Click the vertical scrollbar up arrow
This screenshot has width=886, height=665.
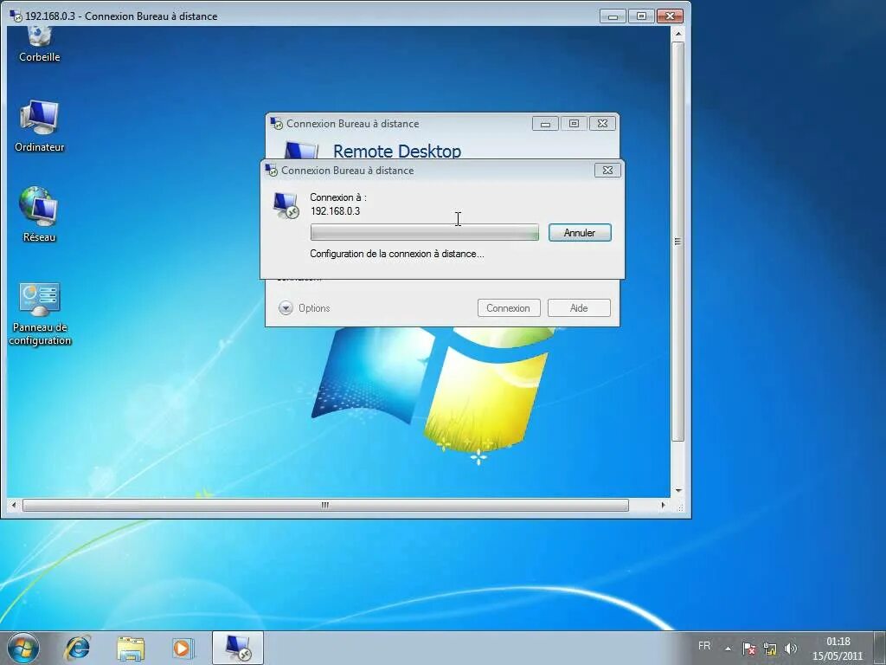tap(678, 34)
